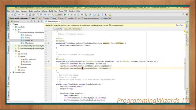Click the Open folder toolbar icon

click(9, 15)
